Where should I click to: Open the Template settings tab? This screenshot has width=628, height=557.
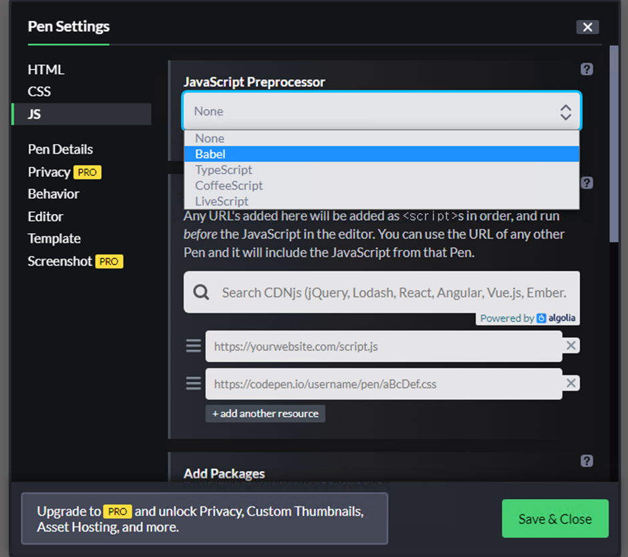pos(54,238)
